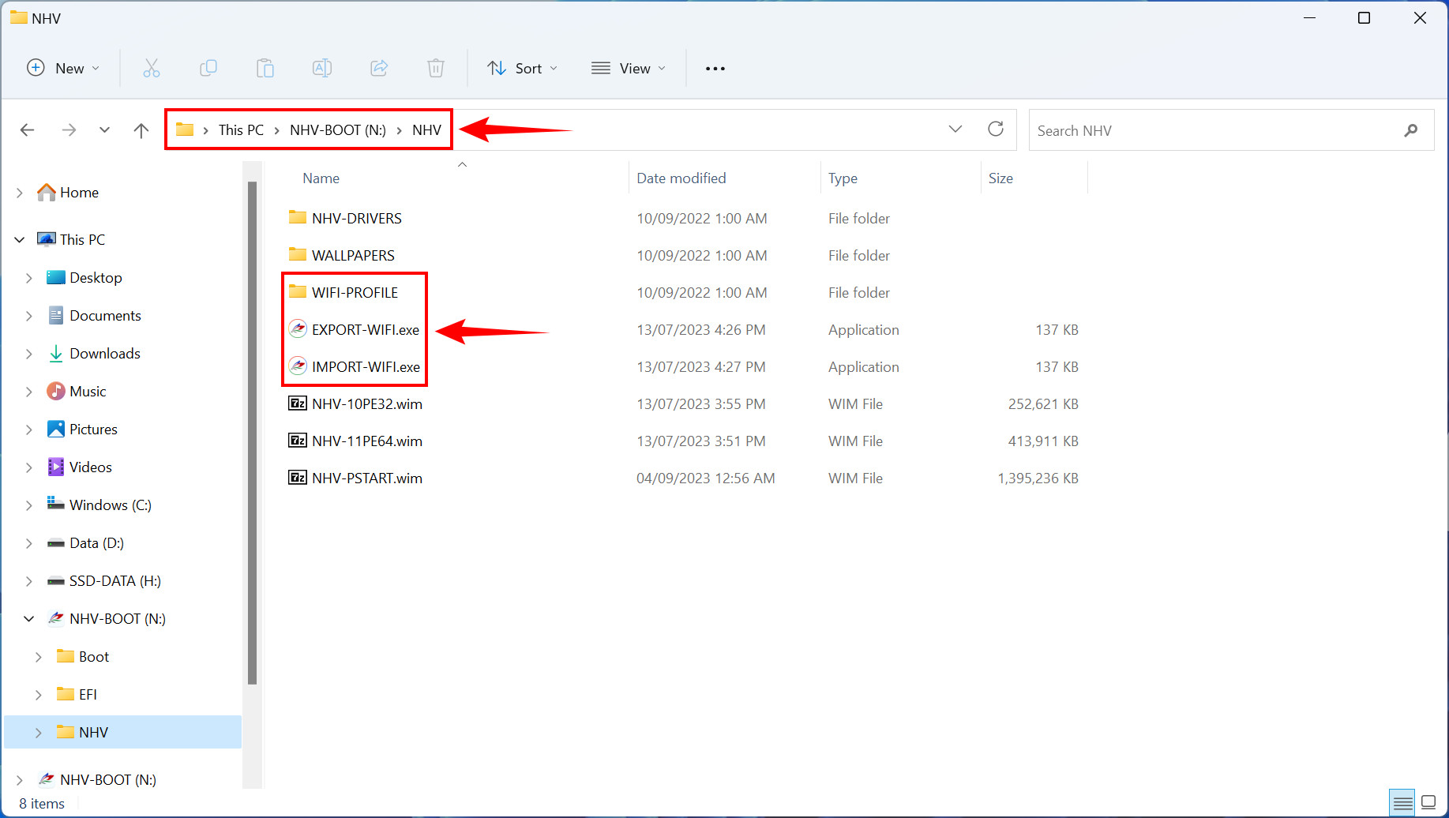
Task: Expand the Home tree node
Action: pos(20,193)
